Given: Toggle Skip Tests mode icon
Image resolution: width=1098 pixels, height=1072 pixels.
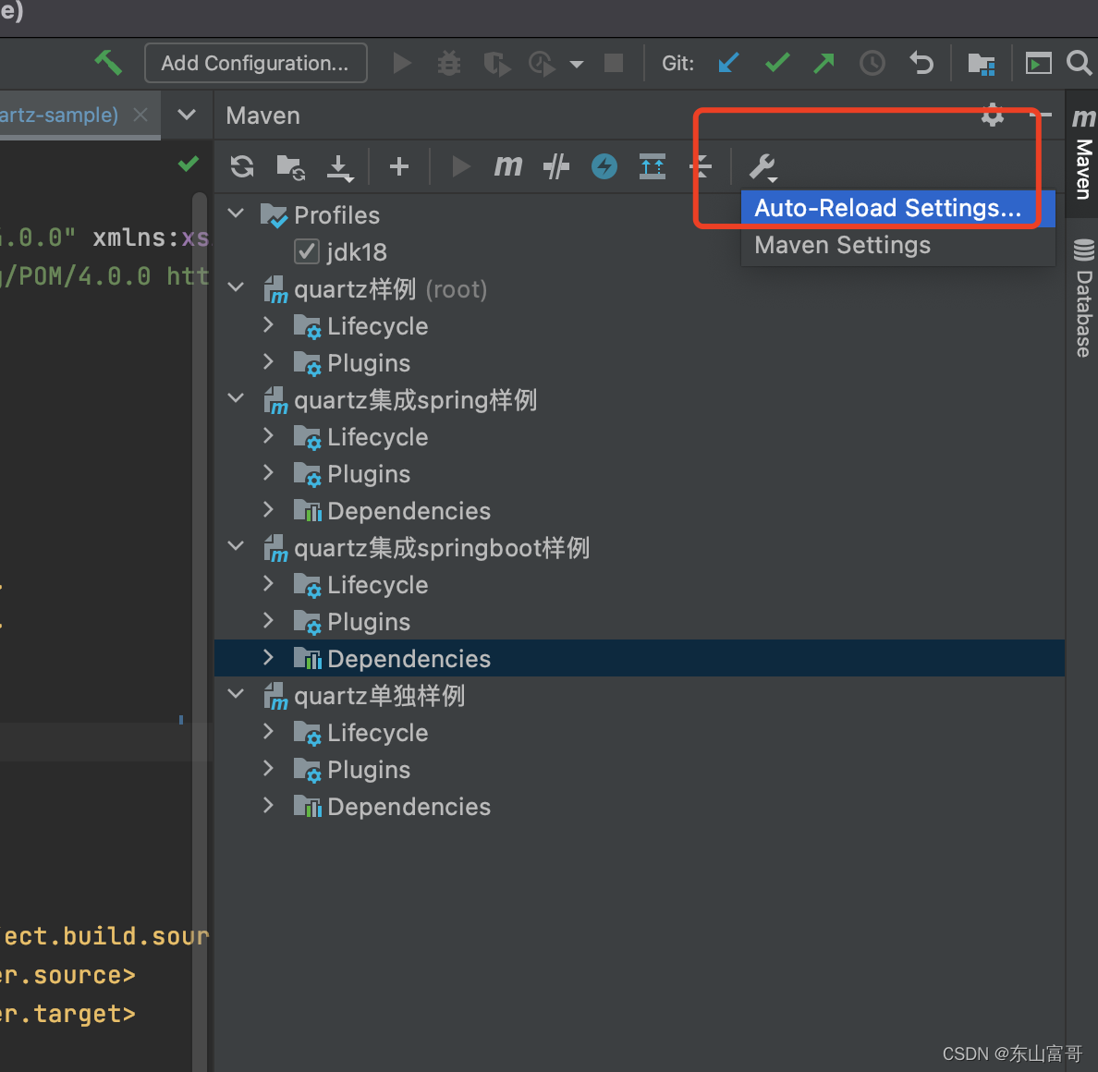Looking at the screenshot, I should click(x=556, y=166).
